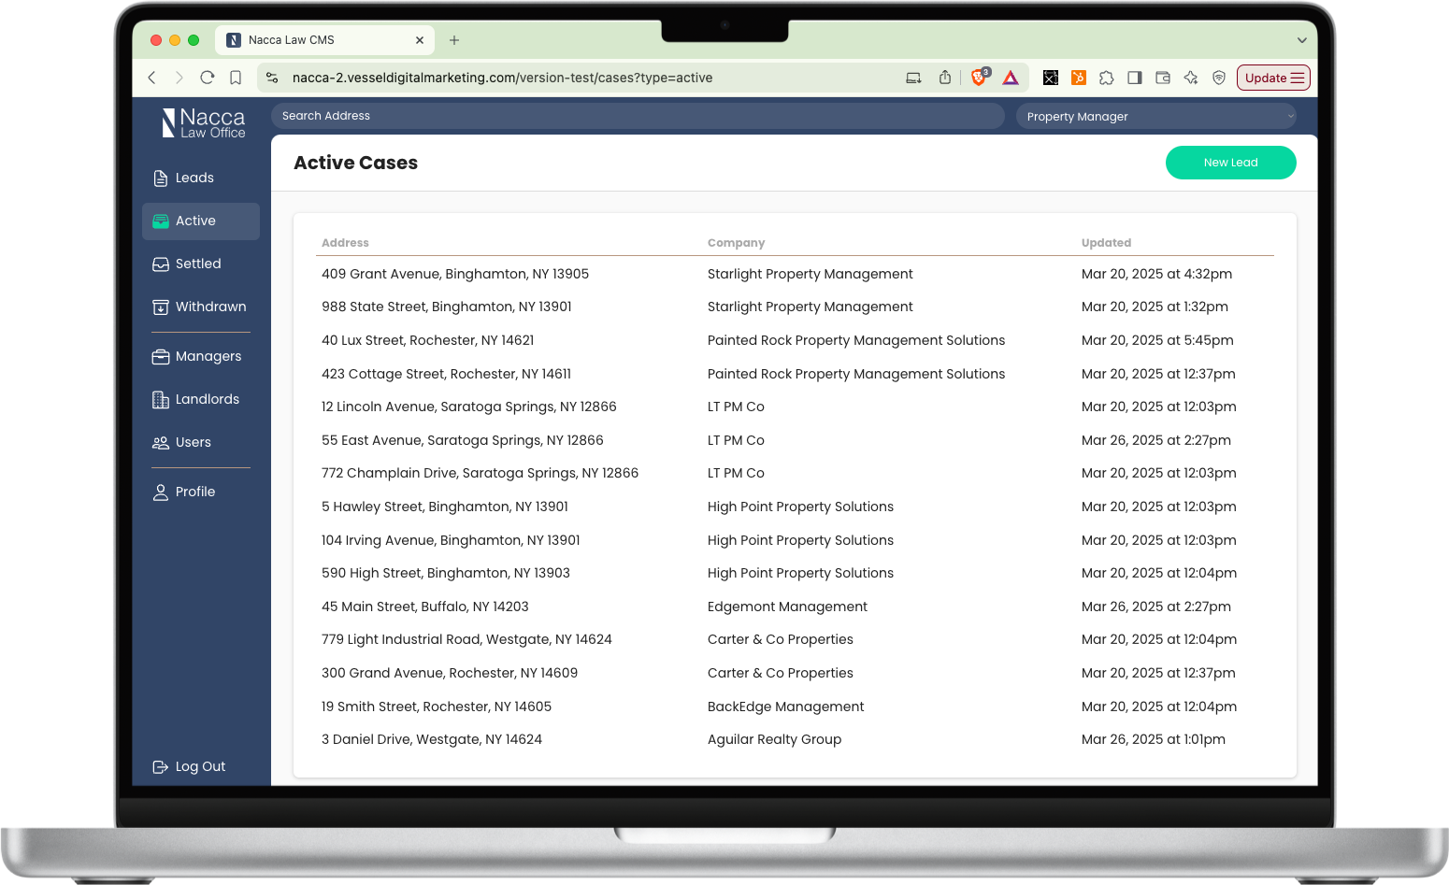The image size is (1449, 885).
Task: Click the extensions puzzle icon
Action: pyautogui.click(x=1107, y=78)
